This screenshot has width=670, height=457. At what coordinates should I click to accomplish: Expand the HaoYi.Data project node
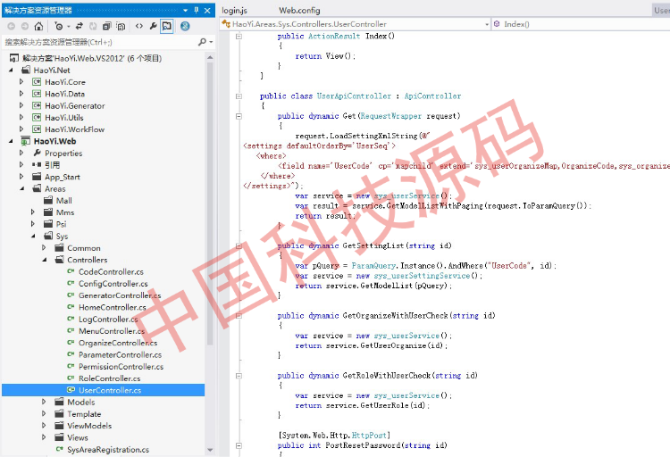coord(21,94)
